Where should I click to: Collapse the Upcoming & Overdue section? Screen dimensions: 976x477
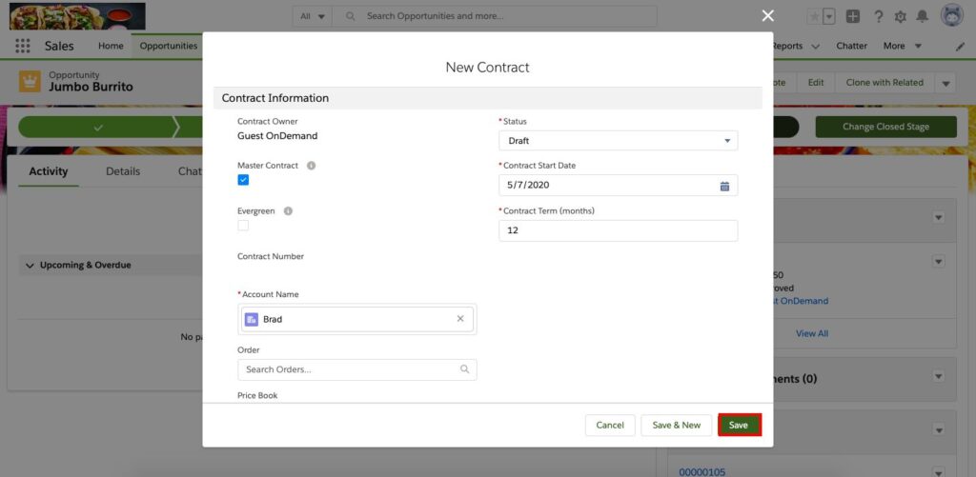30,266
